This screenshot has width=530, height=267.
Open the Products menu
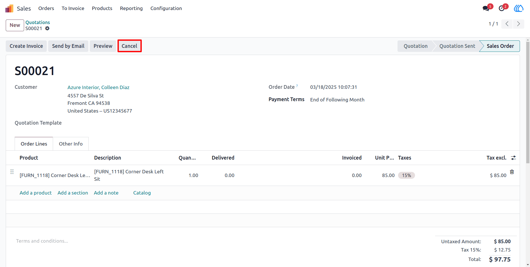102,8
